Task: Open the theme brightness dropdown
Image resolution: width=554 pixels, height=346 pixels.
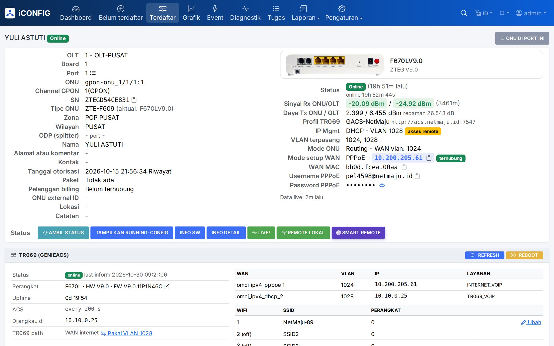Action: (504, 13)
